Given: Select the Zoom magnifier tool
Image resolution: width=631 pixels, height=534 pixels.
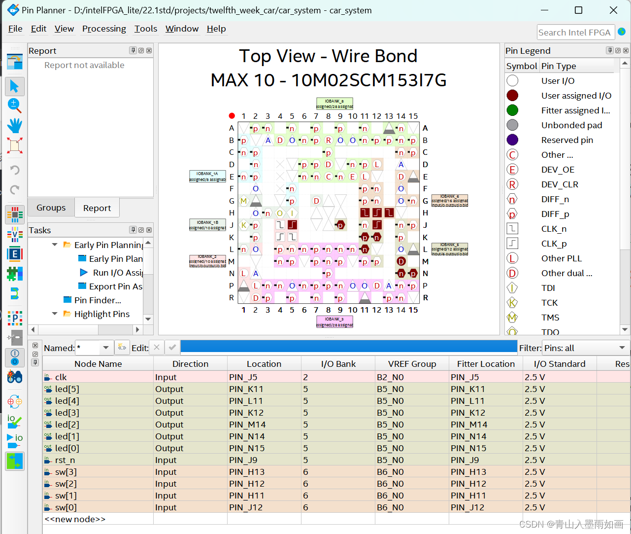Looking at the screenshot, I should pyautogui.click(x=15, y=105).
